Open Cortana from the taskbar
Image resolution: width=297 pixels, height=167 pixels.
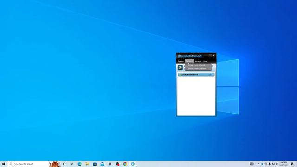coord(65,164)
